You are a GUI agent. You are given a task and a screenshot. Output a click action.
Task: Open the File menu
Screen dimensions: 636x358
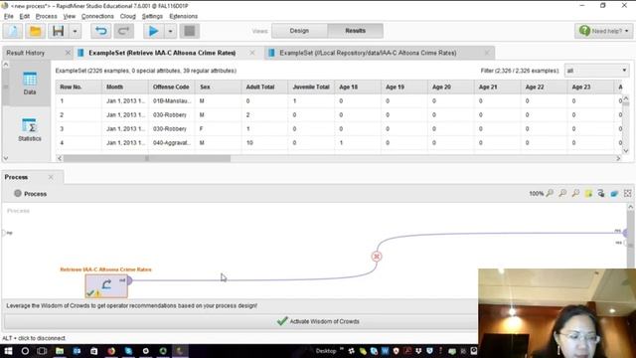[x=9, y=16]
